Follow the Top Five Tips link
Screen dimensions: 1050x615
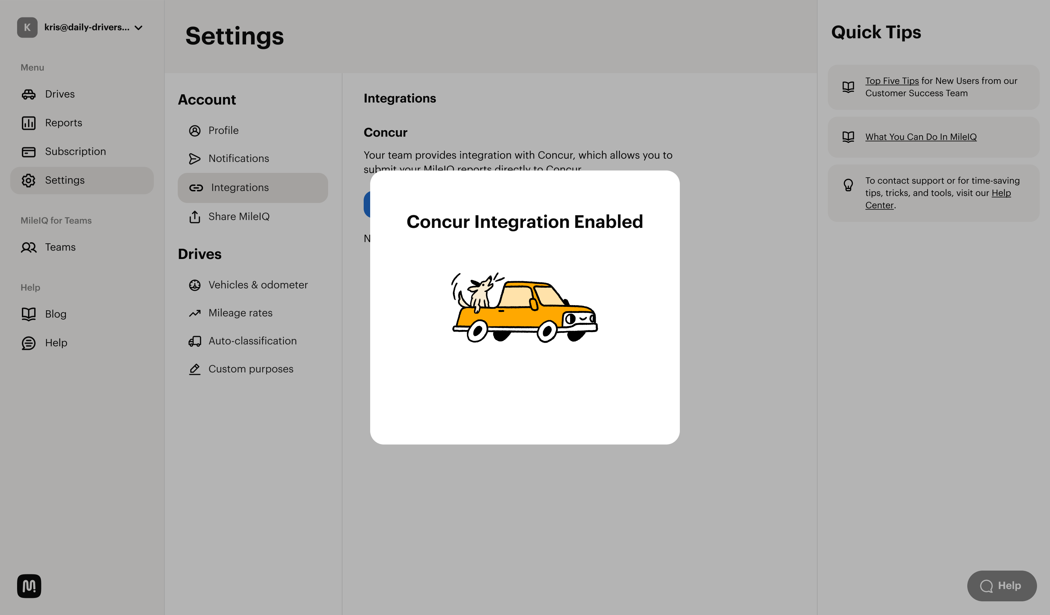(892, 81)
